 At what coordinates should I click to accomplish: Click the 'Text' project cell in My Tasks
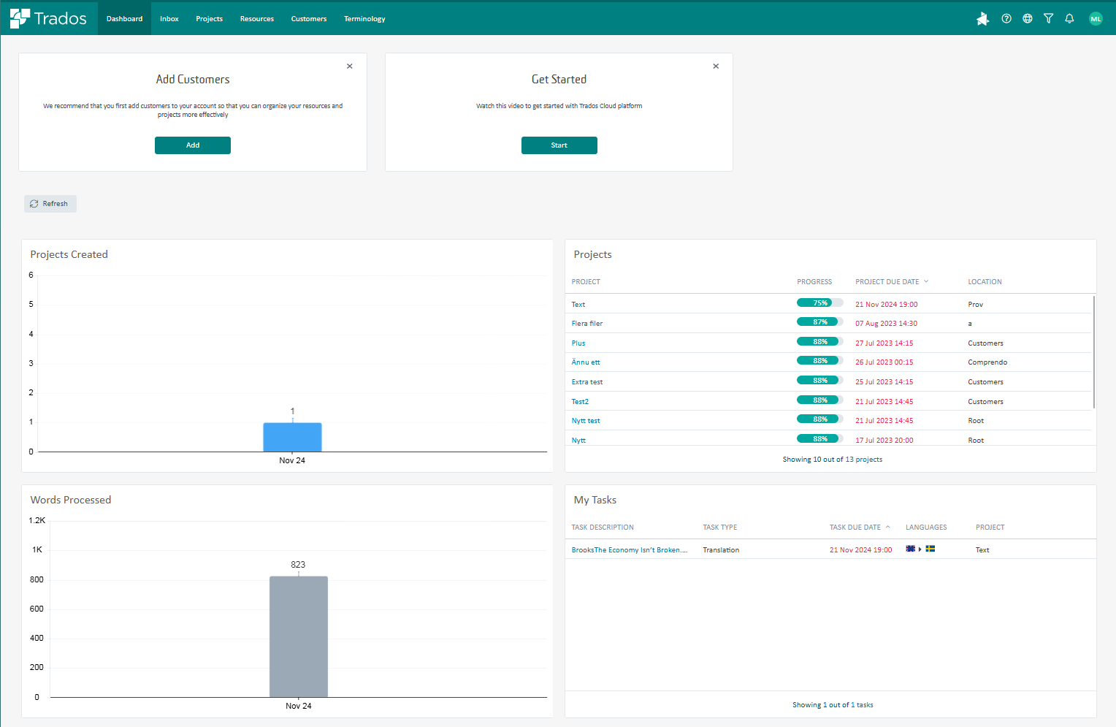point(982,550)
